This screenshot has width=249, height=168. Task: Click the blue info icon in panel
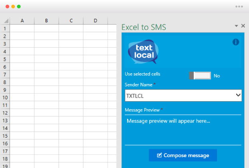236,42
